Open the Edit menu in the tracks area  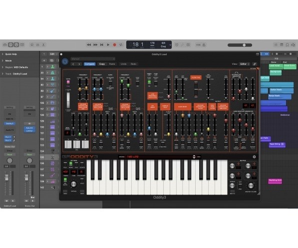[53, 54]
